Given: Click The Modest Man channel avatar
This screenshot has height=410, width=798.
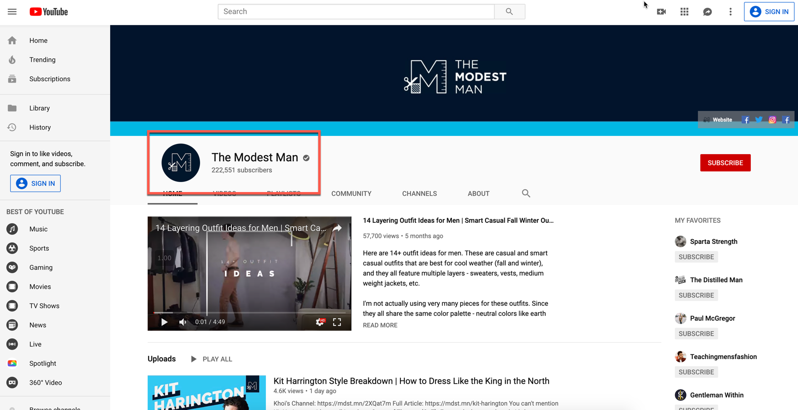Looking at the screenshot, I should [x=181, y=163].
